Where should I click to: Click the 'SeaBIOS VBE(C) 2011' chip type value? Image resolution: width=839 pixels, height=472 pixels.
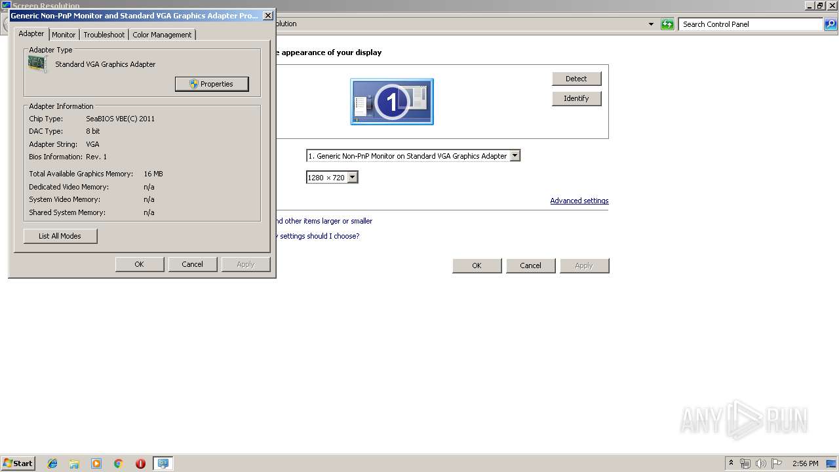(121, 119)
